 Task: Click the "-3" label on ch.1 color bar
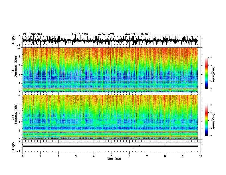211,57
